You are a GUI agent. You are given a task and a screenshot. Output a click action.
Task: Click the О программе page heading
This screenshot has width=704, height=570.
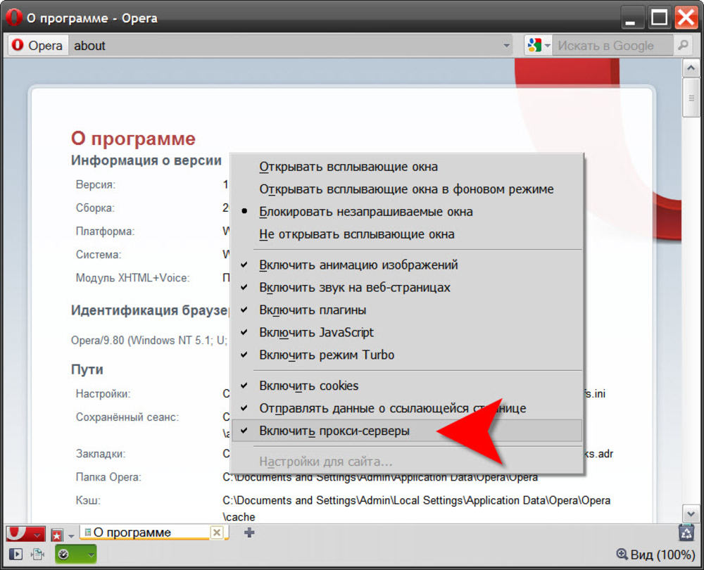pyautogui.click(x=133, y=138)
